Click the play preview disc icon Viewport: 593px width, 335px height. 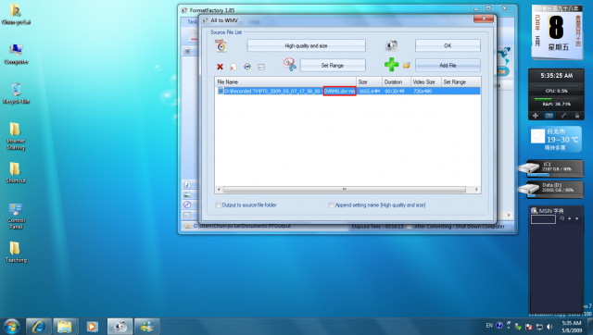[x=247, y=67]
